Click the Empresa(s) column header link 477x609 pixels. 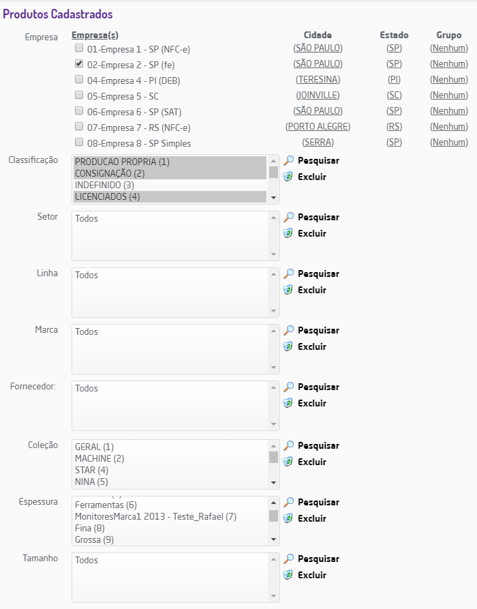click(x=95, y=35)
